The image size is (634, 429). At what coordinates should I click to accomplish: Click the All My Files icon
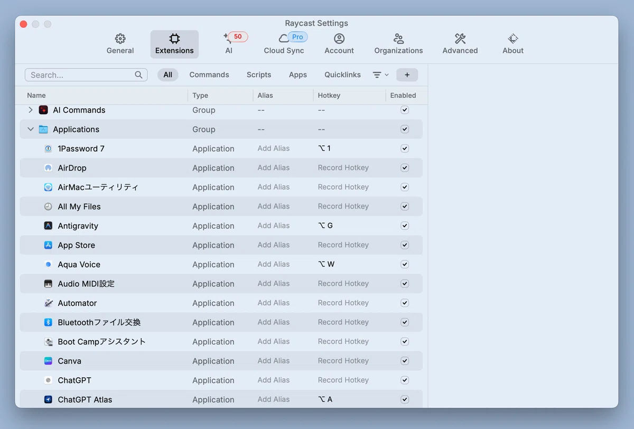[48, 207]
